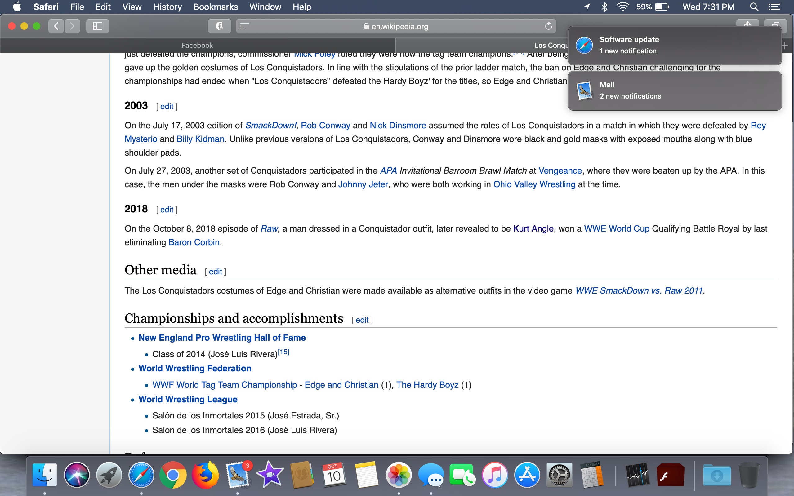Reload the Wikipedia page
The width and height of the screenshot is (794, 496).
point(548,26)
